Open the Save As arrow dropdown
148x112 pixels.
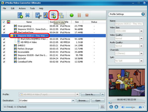tap(103, 95)
